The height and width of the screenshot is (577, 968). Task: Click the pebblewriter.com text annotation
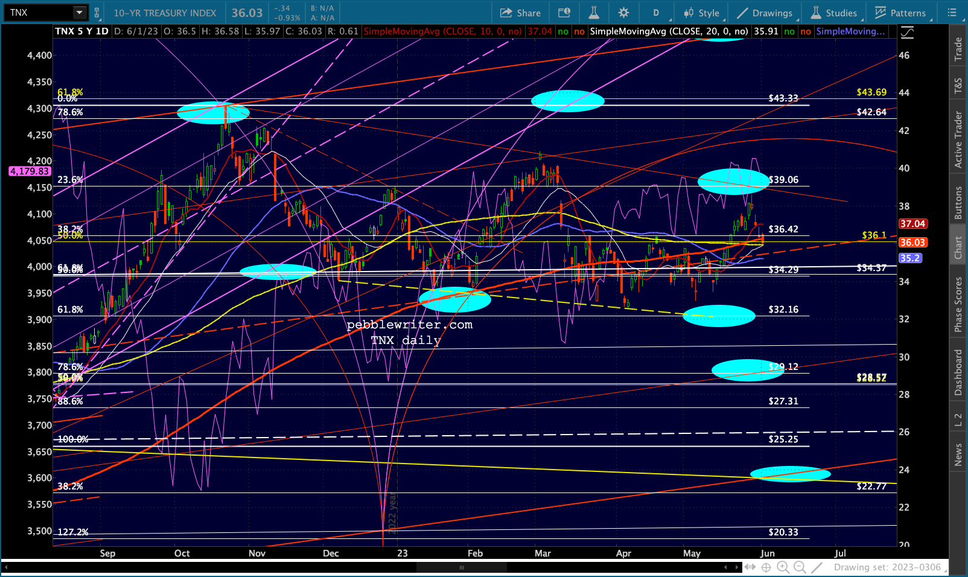410,325
